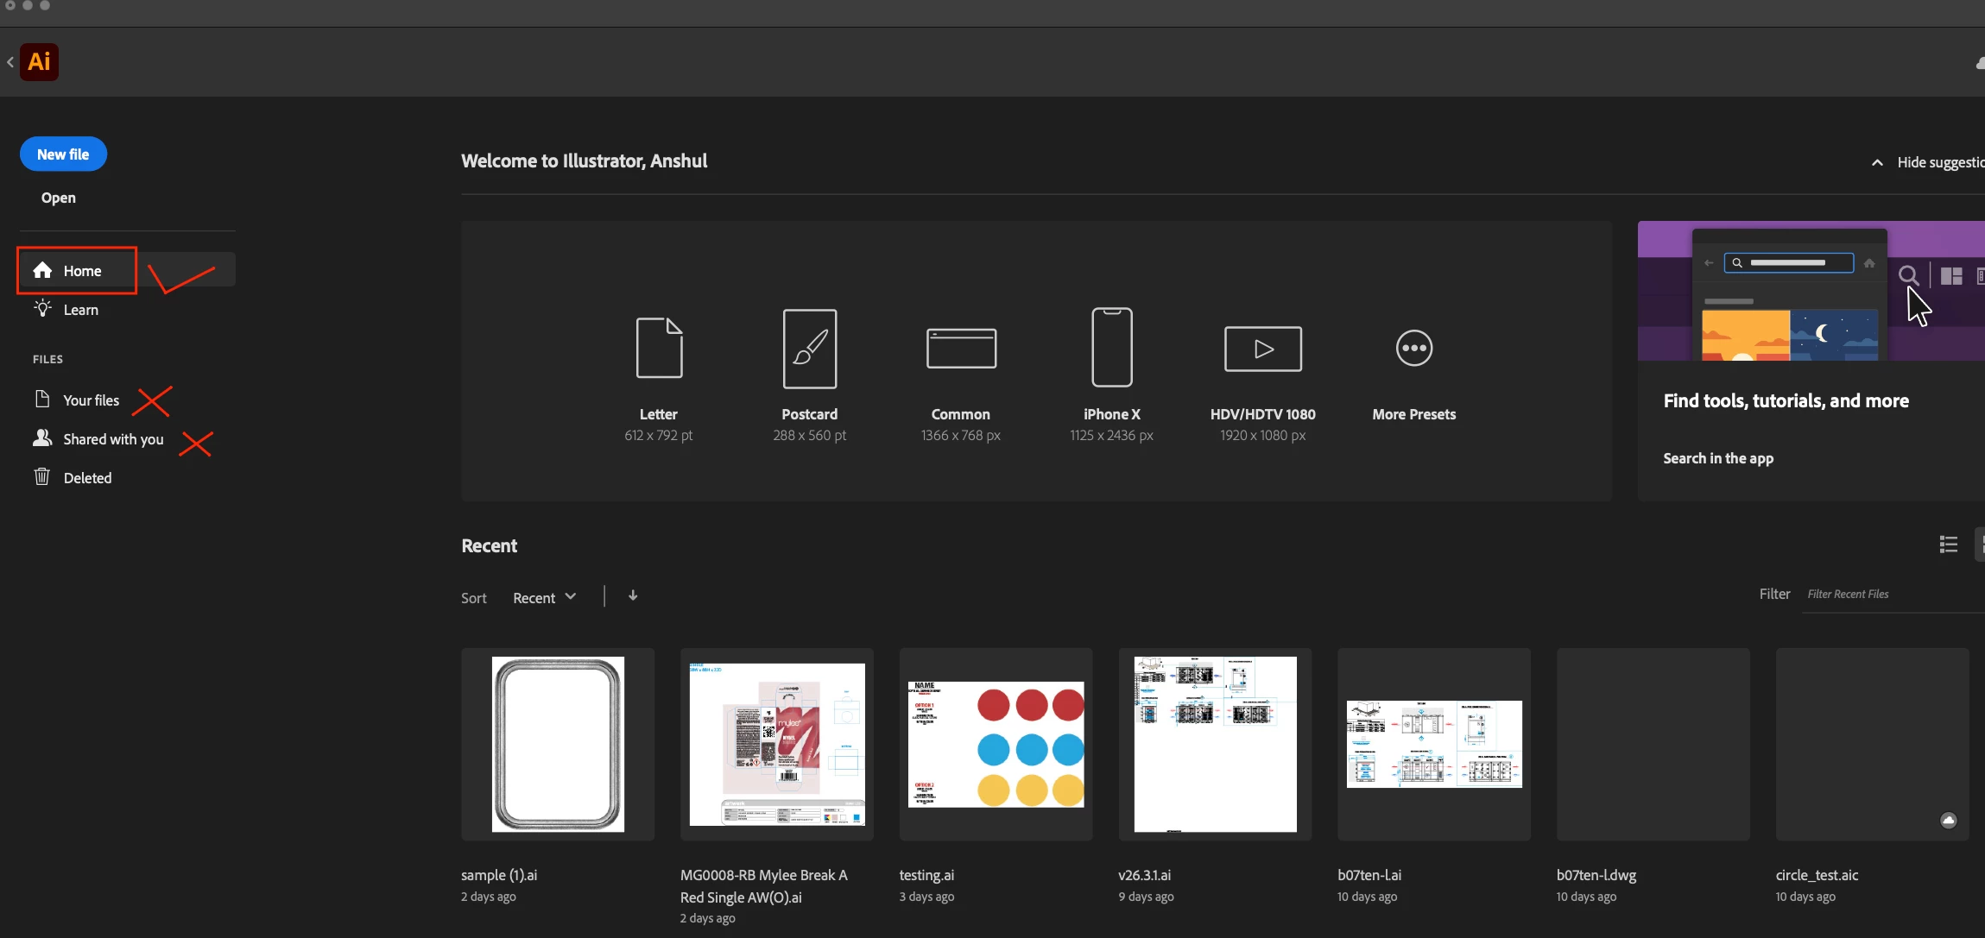The height and width of the screenshot is (938, 1985).
Task: Open the testing.ai thumbnail
Action: (x=996, y=745)
